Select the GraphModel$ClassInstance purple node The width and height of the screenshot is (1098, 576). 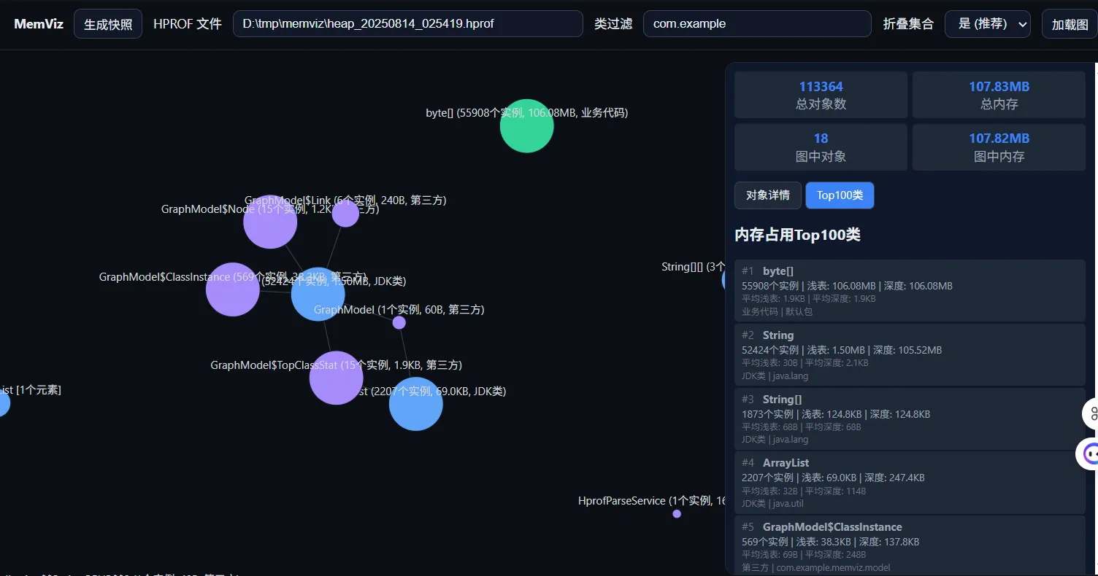[233, 289]
